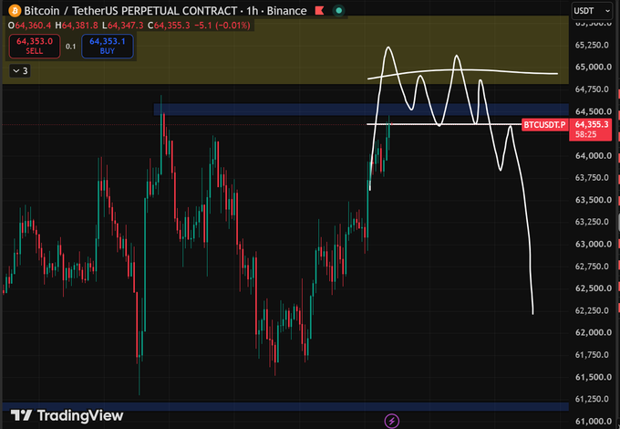Viewport: 620px width, 429px height.
Task: Click the 64,500.0 price axis label
Action: click(594, 111)
